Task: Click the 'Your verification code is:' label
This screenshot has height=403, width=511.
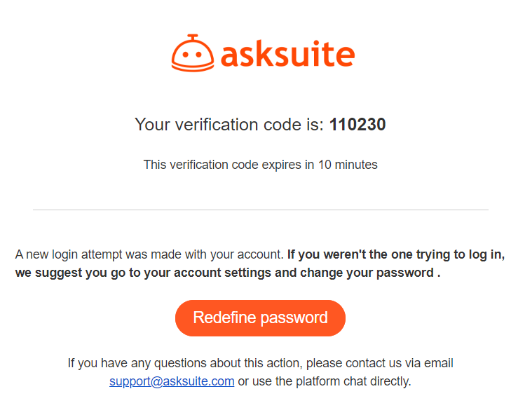Action: click(229, 125)
